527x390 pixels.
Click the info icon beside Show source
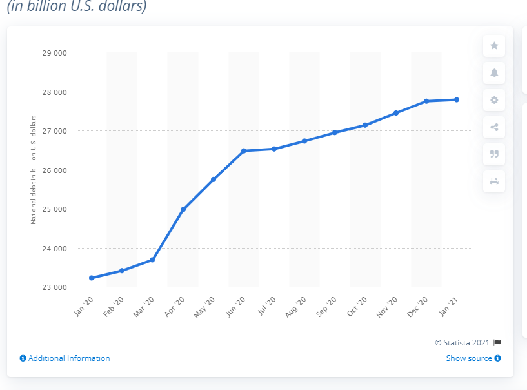coord(498,358)
